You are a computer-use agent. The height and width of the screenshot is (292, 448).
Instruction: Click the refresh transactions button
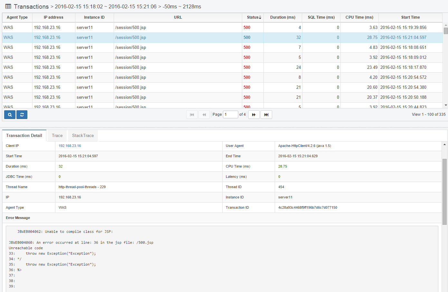click(x=22, y=115)
